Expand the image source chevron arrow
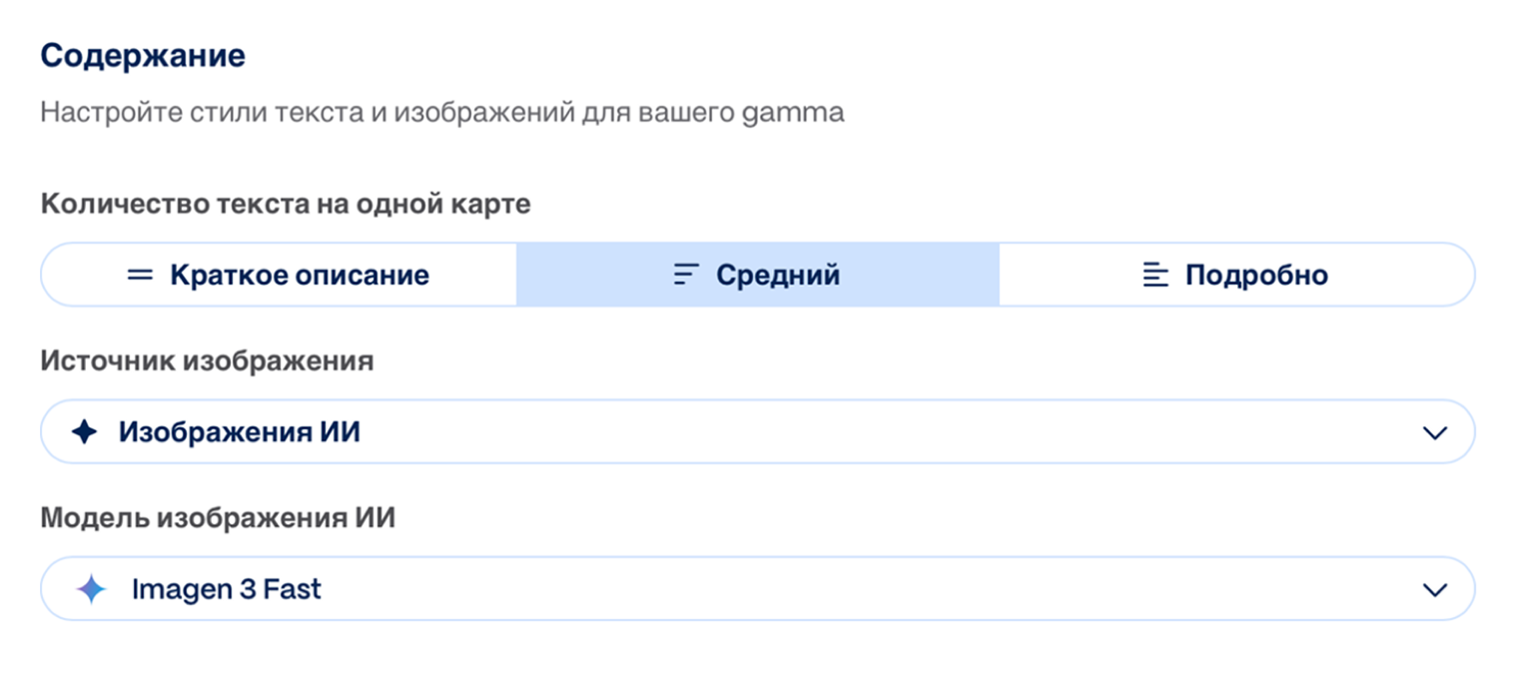The image size is (1518, 683). coord(1435,432)
